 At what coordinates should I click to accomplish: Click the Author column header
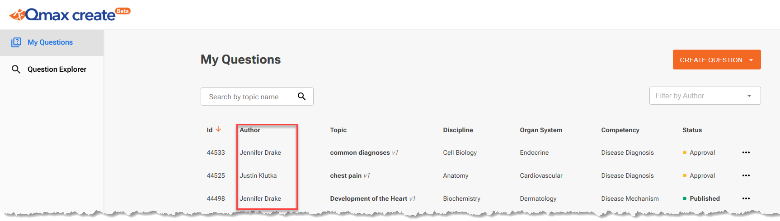250,130
